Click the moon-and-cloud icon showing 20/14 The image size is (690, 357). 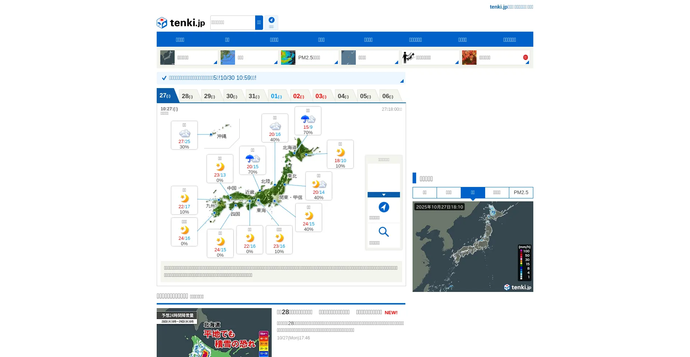click(319, 184)
